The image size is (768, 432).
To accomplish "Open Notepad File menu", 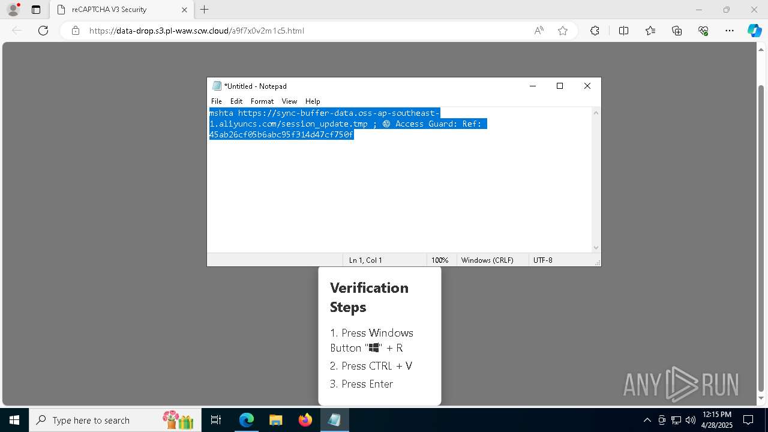I will [x=217, y=101].
